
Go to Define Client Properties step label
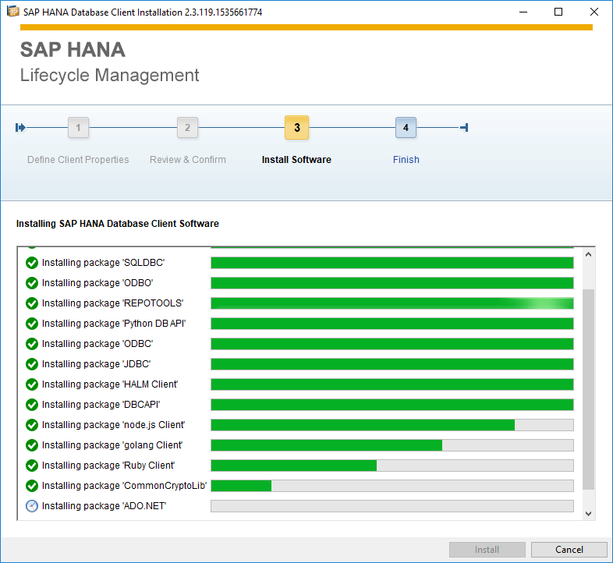coord(78,160)
